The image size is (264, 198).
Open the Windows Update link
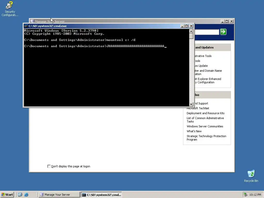click(x=201, y=66)
